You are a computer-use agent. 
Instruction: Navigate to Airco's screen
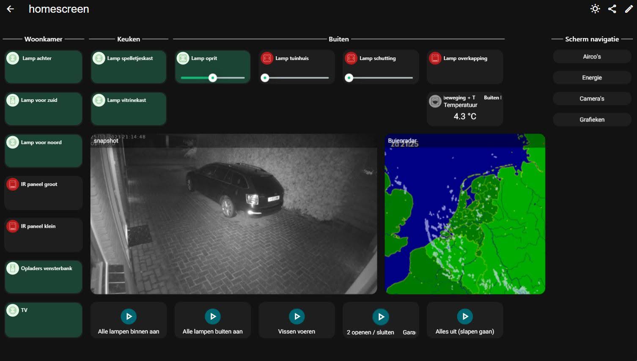pyautogui.click(x=592, y=57)
